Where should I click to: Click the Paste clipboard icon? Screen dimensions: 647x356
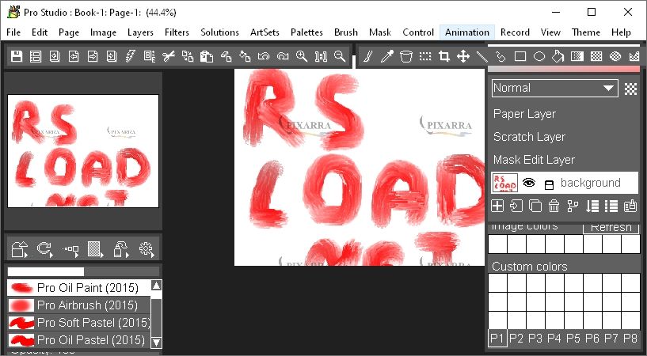click(x=207, y=56)
